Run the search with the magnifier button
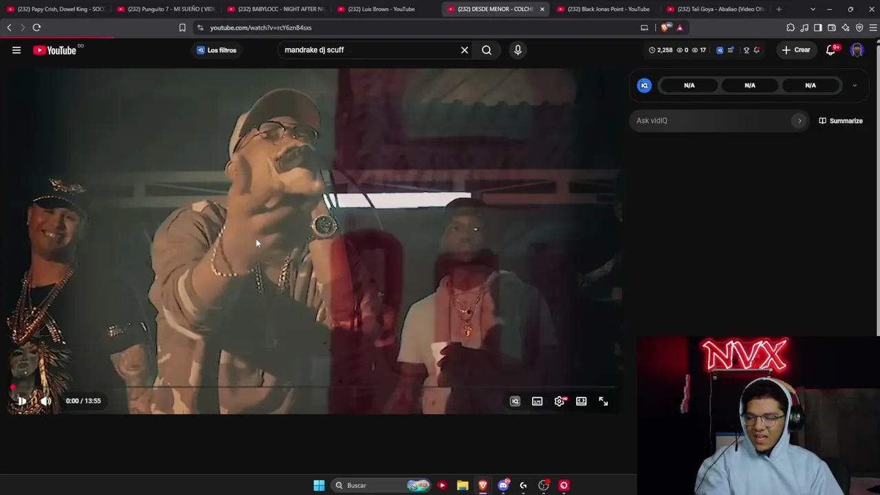880x495 pixels. [487, 50]
